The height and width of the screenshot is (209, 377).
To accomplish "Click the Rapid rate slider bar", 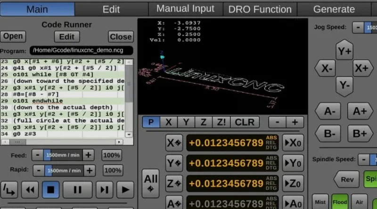I will point(64,170).
